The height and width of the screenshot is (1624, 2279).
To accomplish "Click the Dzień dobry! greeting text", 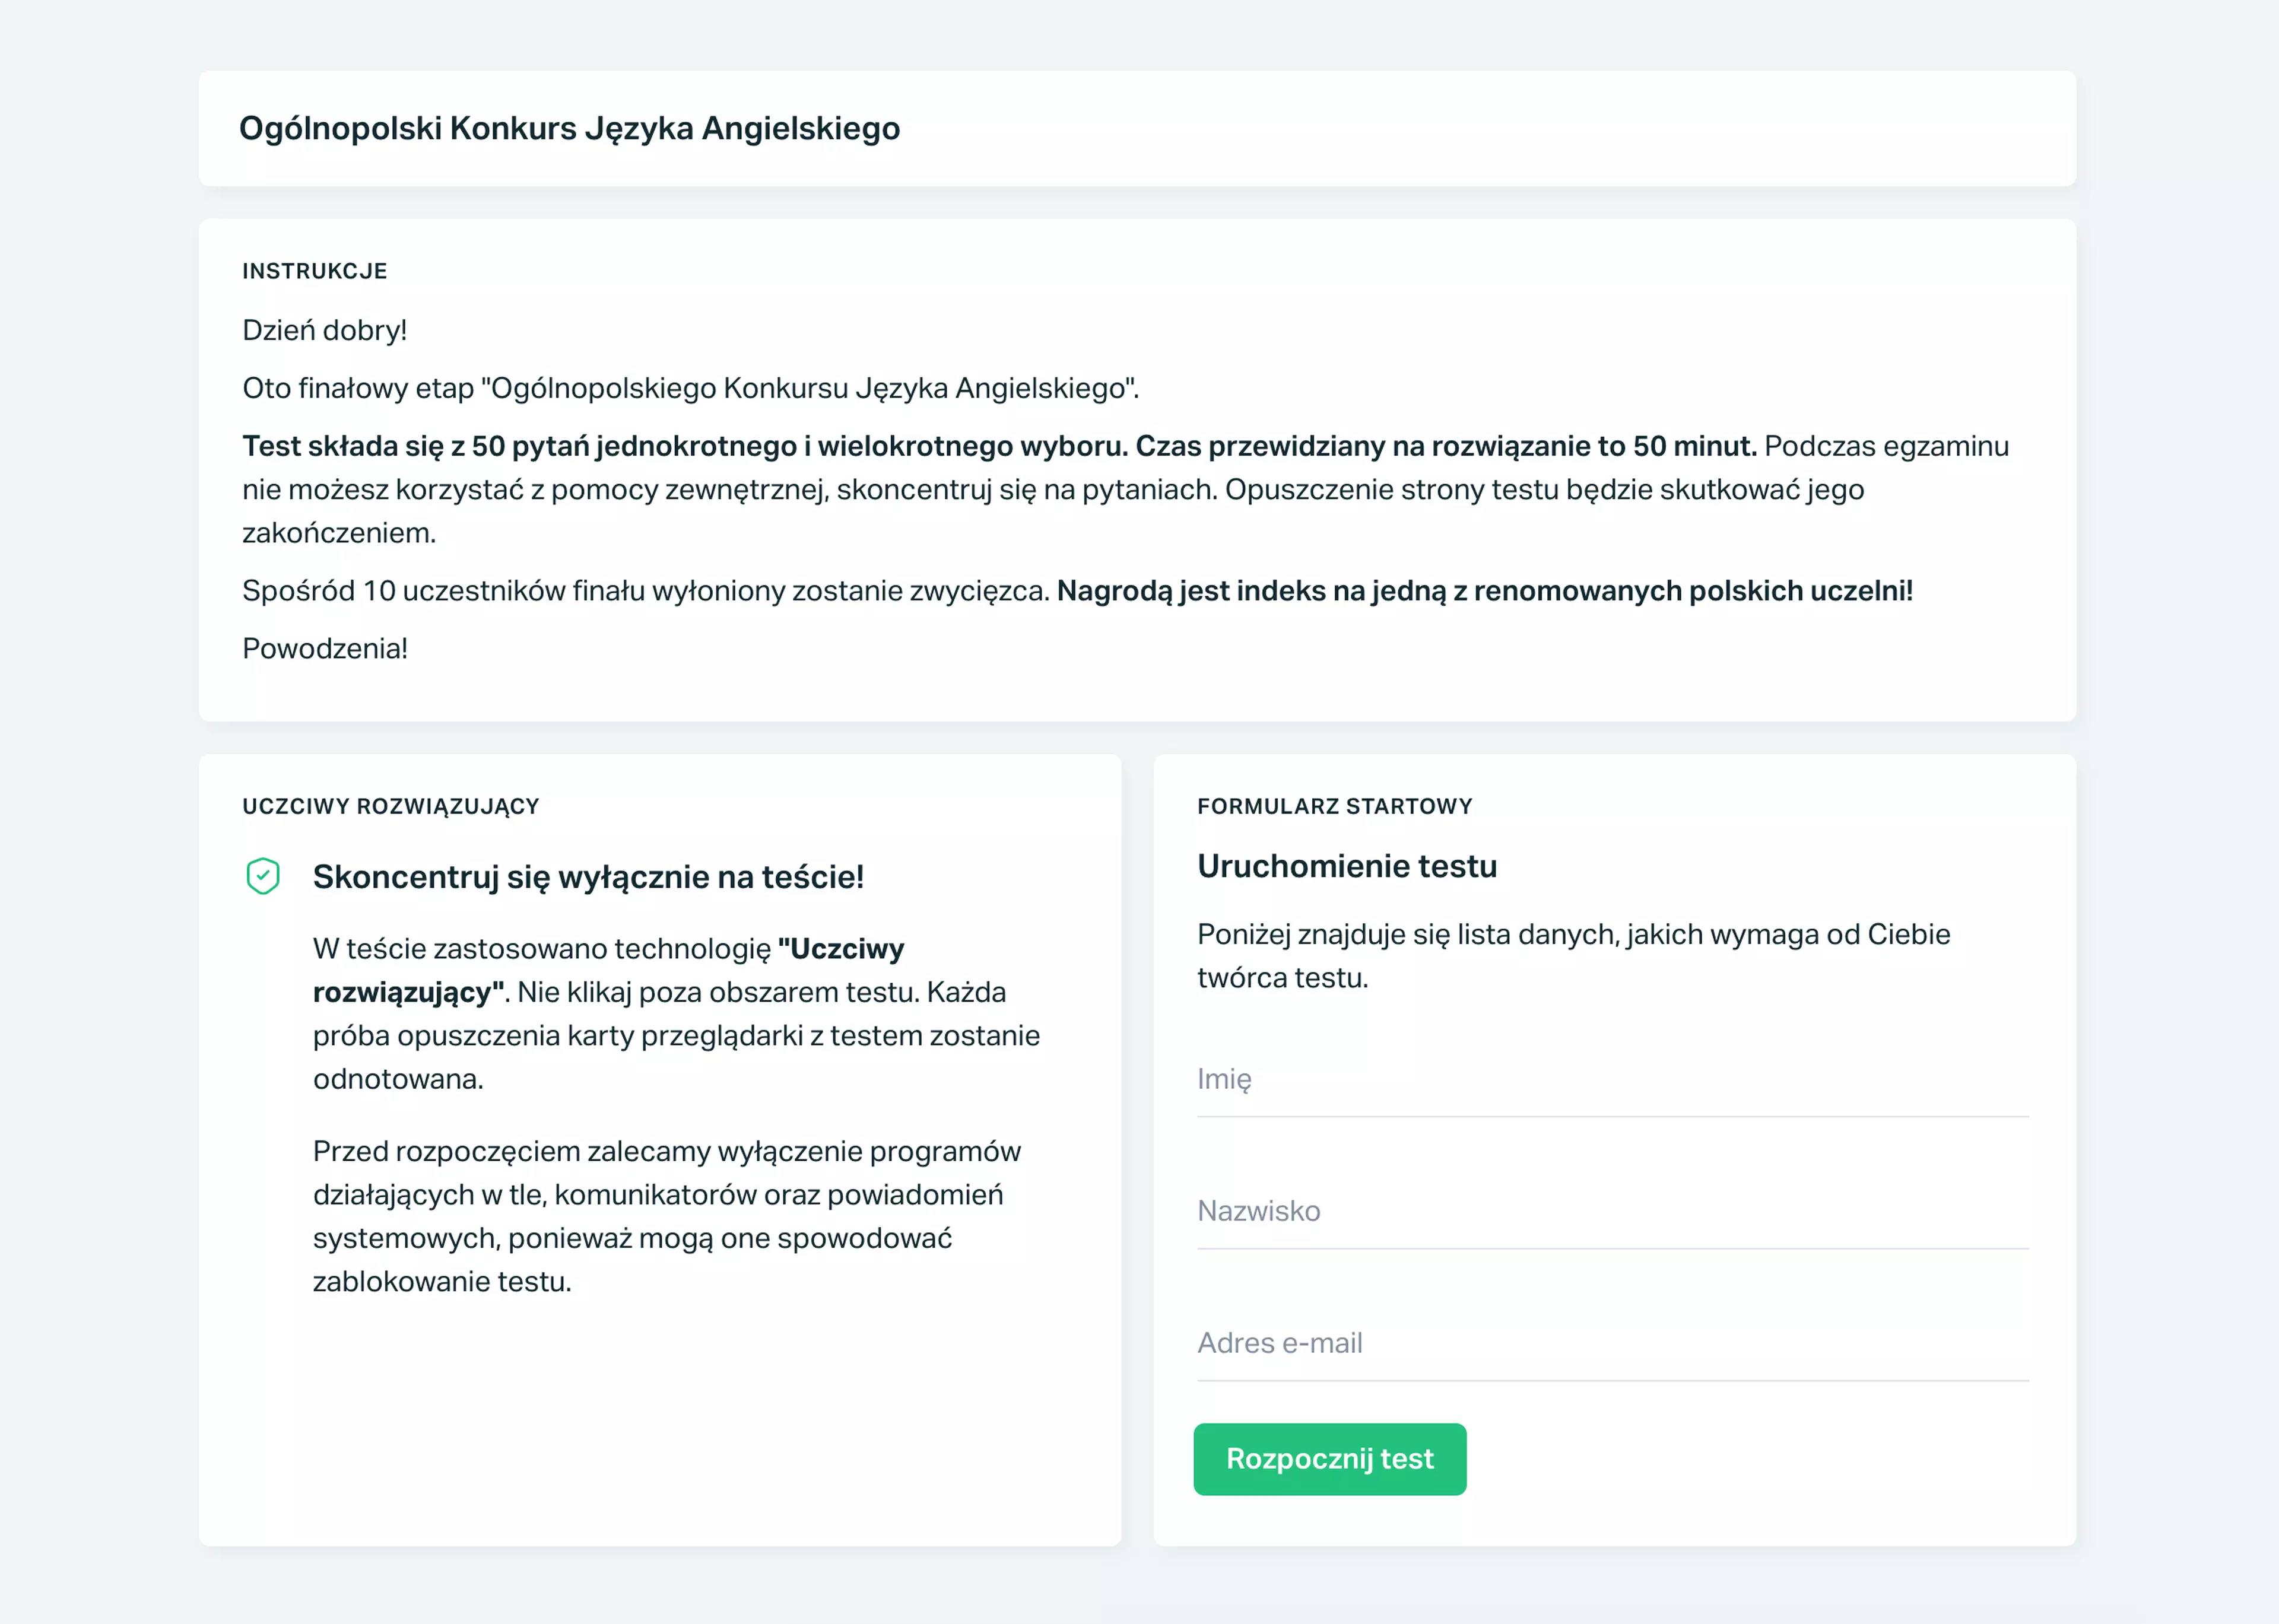I will pos(324,330).
